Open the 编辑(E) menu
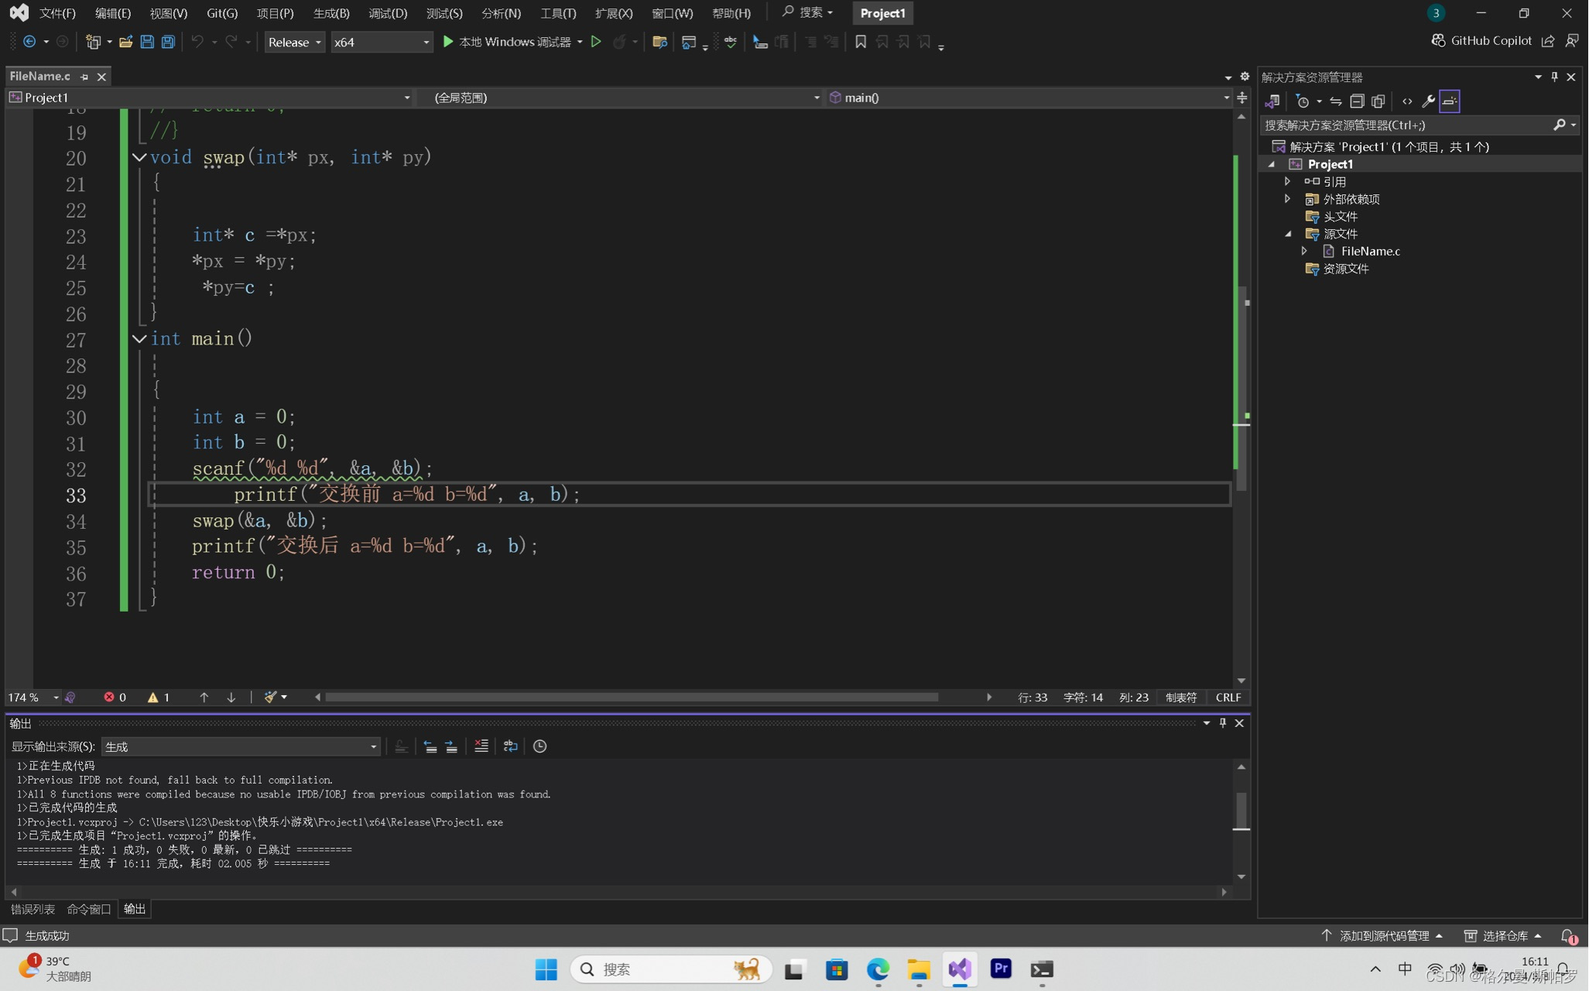The image size is (1589, 991). point(113,13)
